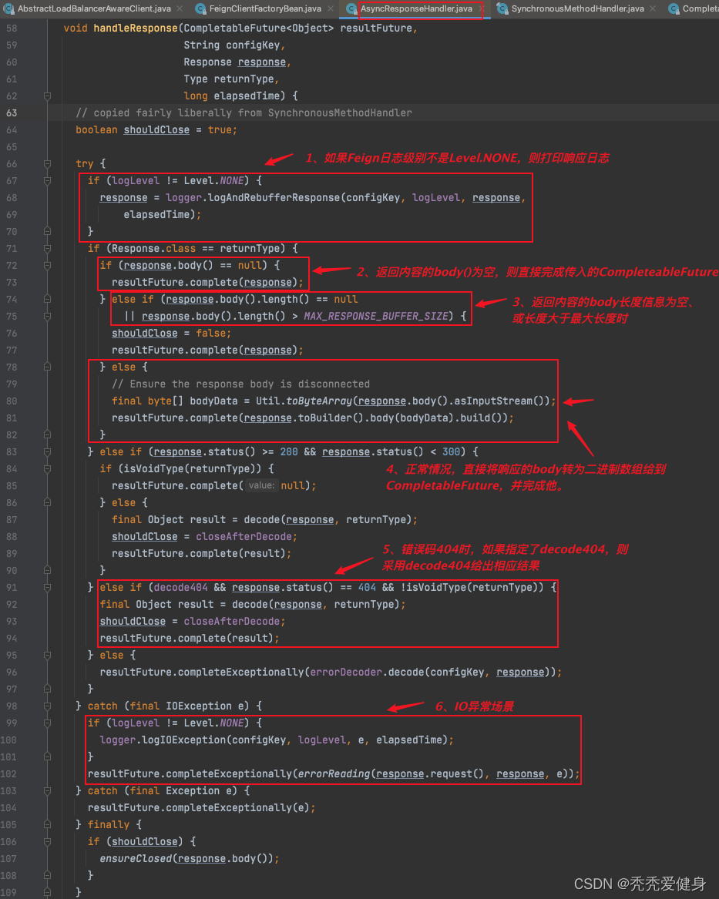Click closeAfterDecode on line 88
Screen dimensions: 719x899
244,537
